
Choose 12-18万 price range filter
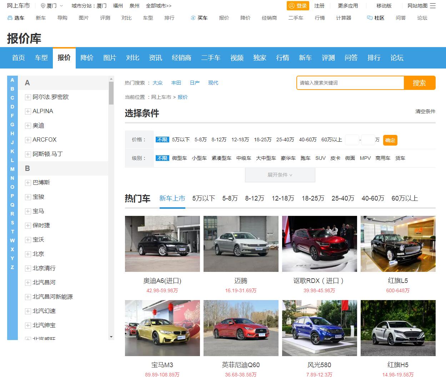point(240,140)
